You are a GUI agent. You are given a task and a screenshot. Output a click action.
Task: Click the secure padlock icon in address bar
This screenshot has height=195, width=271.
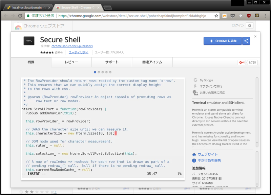click(28, 16)
